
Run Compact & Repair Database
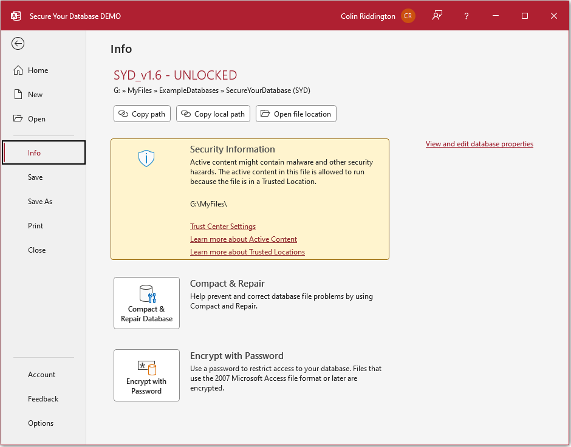(147, 303)
